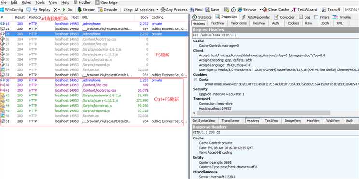This screenshot has width=359, height=179.
Task: Open the View menu
Action: point(53,3)
